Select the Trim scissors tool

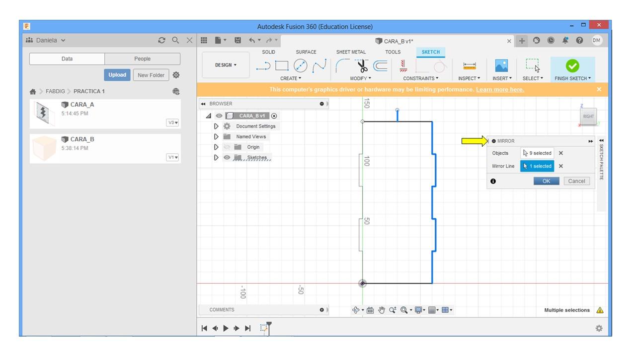tap(362, 65)
